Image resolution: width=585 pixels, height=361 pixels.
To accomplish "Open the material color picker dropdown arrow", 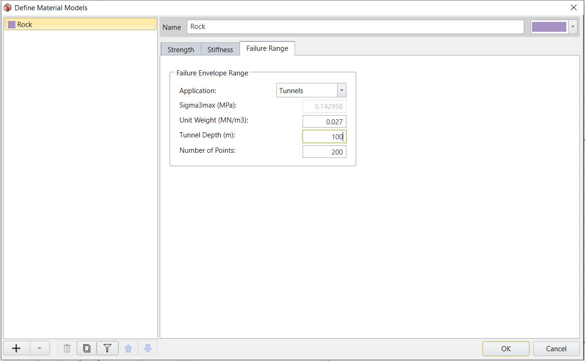I will coord(573,27).
